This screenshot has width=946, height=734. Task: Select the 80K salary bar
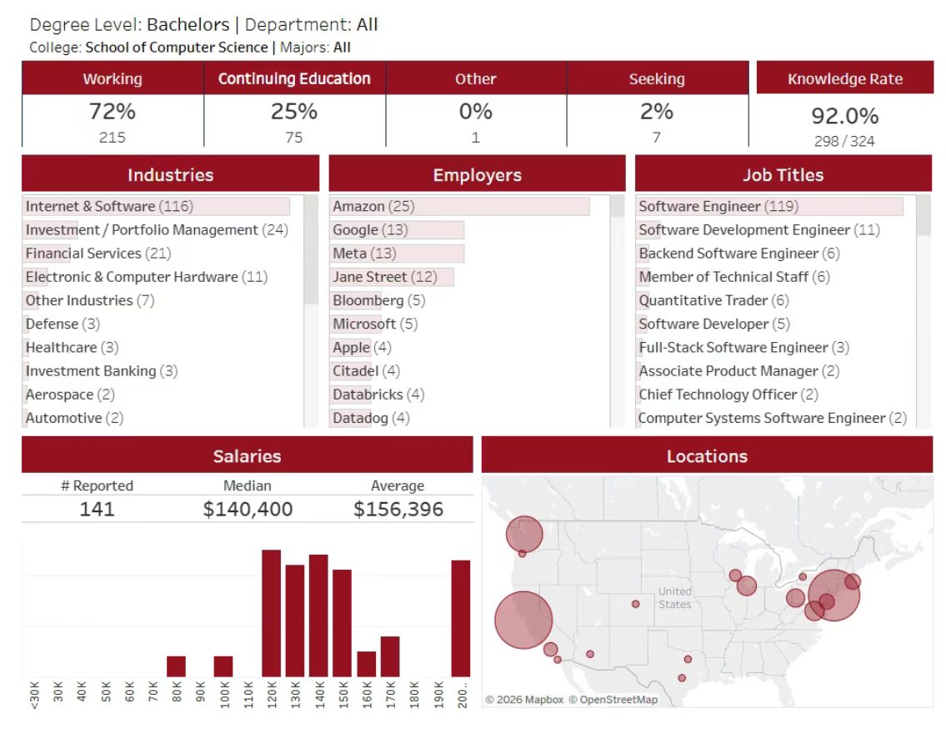176,666
